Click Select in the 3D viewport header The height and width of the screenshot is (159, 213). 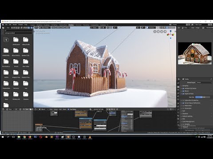pos(59,27)
